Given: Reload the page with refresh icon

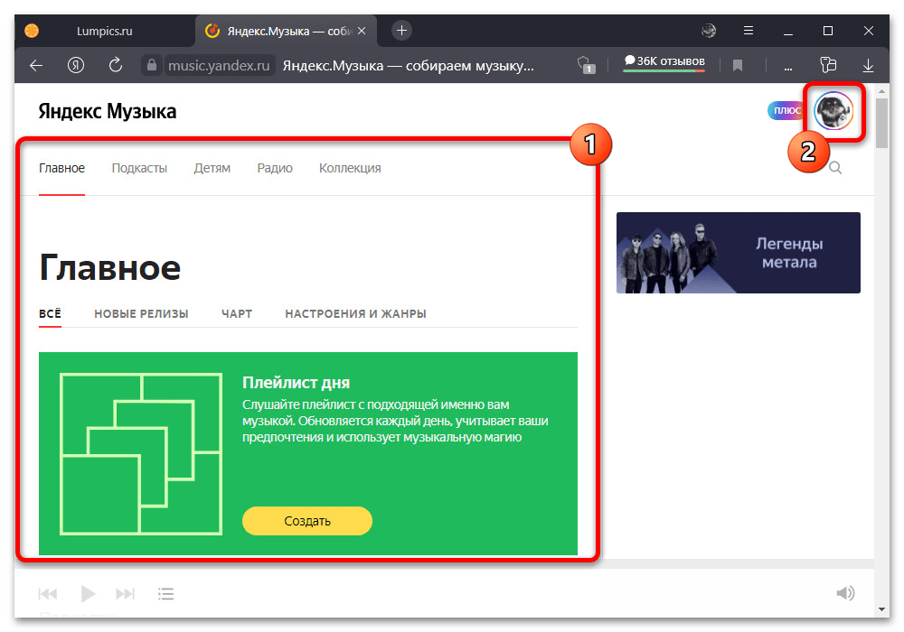Looking at the screenshot, I should tap(115, 65).
